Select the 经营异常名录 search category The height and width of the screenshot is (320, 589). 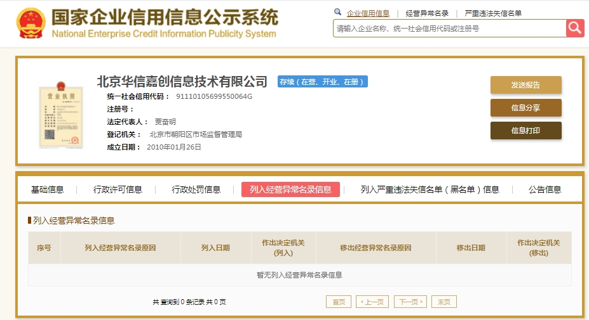click(427, 13)
